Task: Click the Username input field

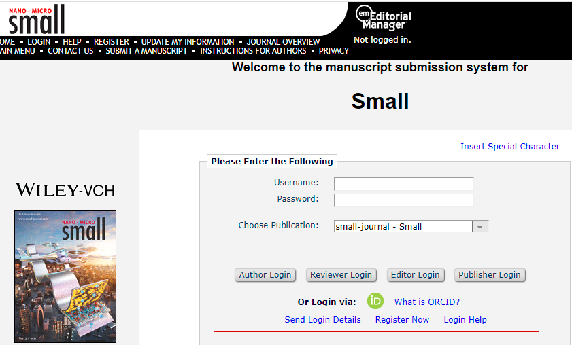Action: pos(403,183)
